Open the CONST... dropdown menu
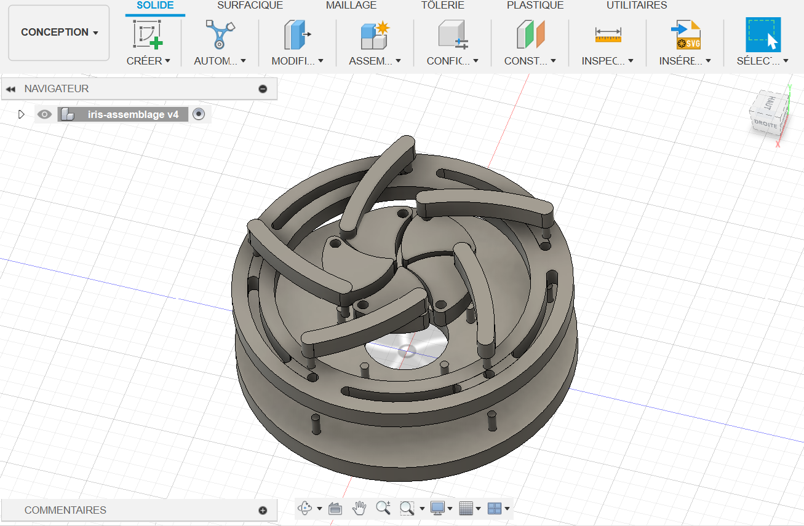Viewport: 804px width, 526px height. pyautogui.click(x=530, y=61)
